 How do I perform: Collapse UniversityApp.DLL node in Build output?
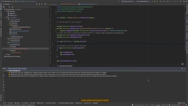pos(6,71)
